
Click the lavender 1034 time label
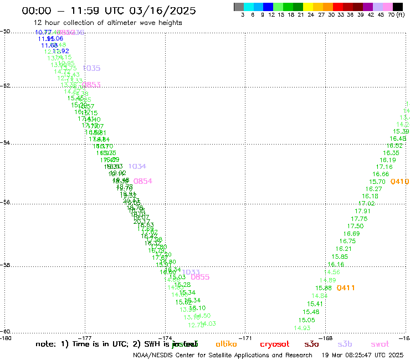(x=137, y=166)
